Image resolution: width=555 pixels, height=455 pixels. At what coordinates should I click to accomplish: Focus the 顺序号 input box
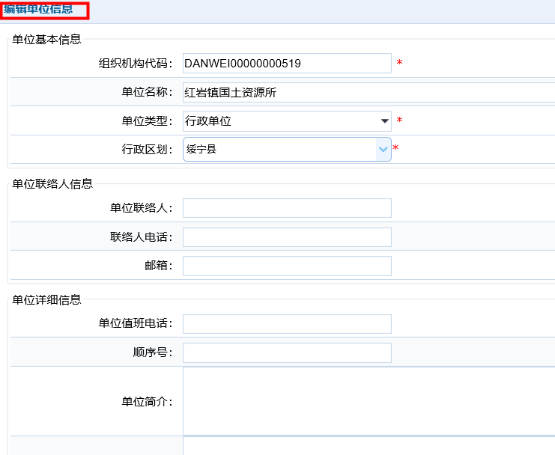[286, 352]
